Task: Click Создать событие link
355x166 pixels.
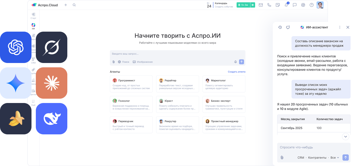Action: 224,7
